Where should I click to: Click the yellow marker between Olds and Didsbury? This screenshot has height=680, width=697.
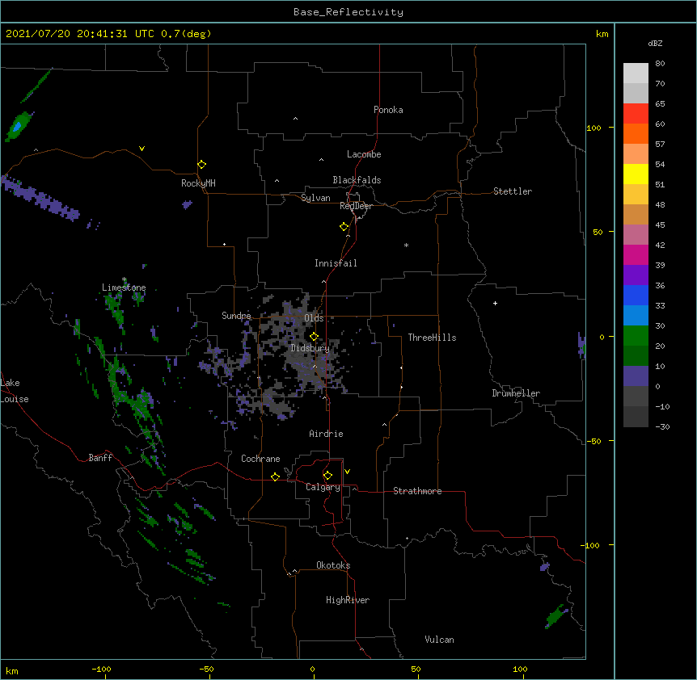click(314, 337)
